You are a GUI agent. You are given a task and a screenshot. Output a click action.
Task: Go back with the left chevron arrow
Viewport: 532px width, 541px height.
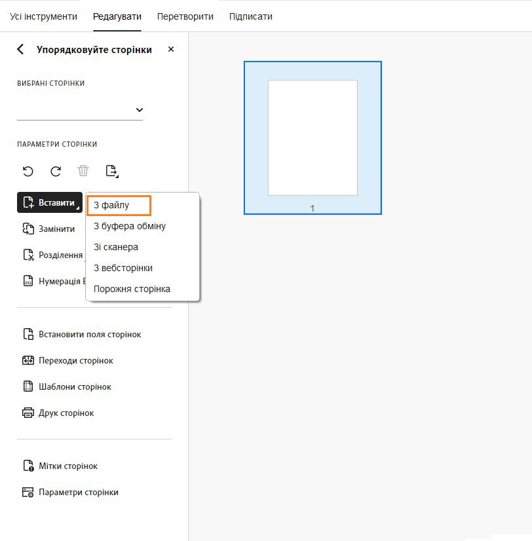point(20,49)
